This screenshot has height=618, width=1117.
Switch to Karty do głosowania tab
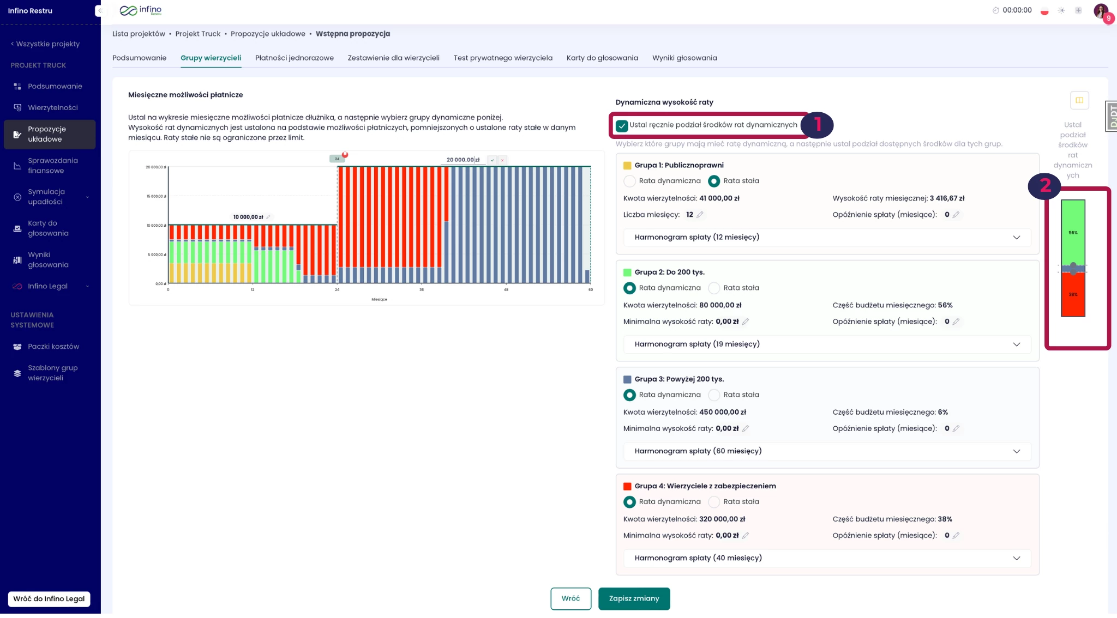(602, 58)
